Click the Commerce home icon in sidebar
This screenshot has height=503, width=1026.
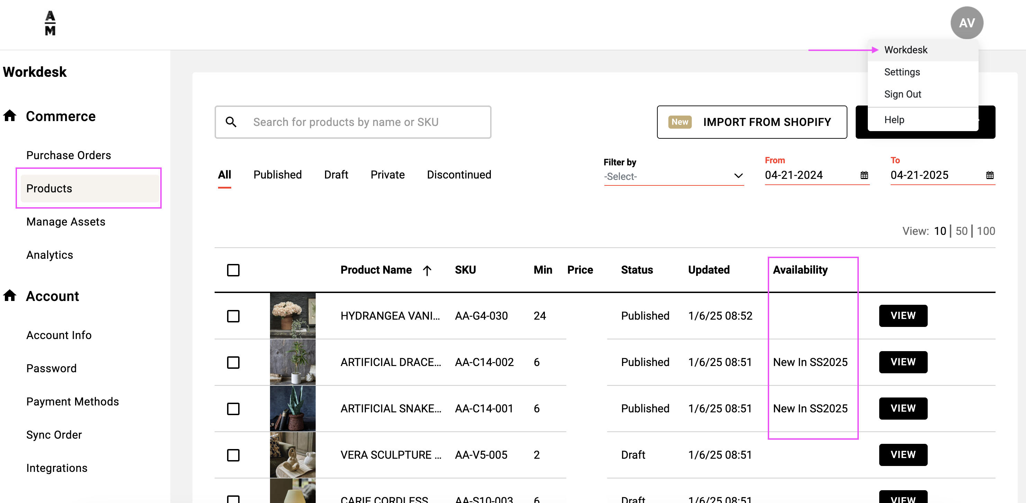(10, 116)
